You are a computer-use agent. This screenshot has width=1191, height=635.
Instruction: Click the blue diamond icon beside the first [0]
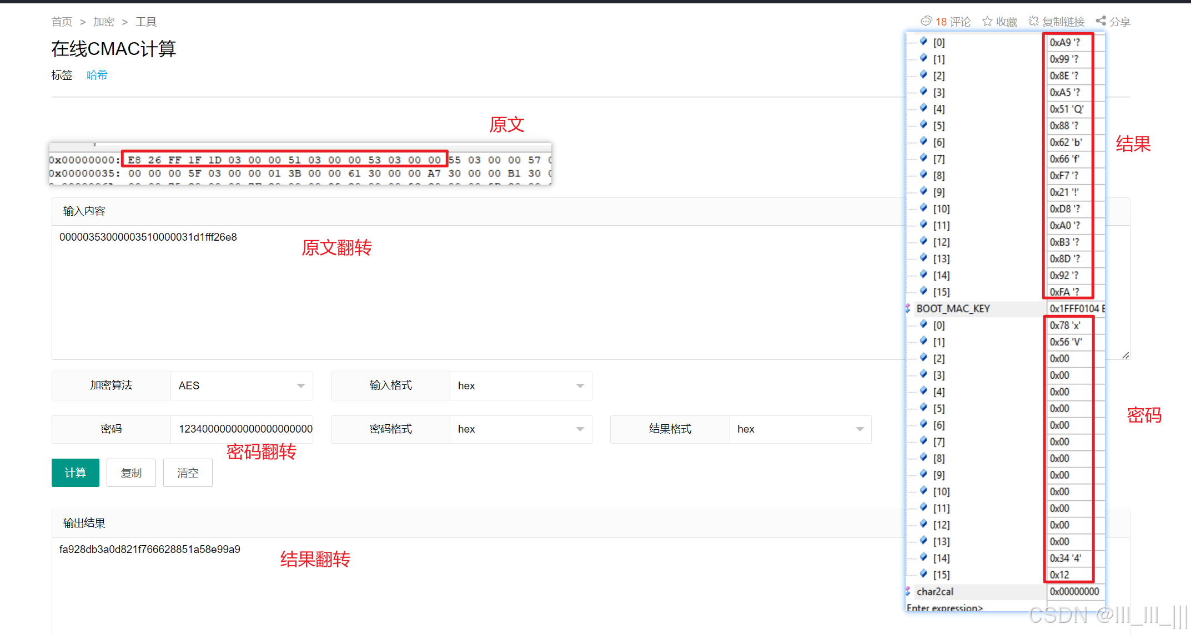[923, 42]
